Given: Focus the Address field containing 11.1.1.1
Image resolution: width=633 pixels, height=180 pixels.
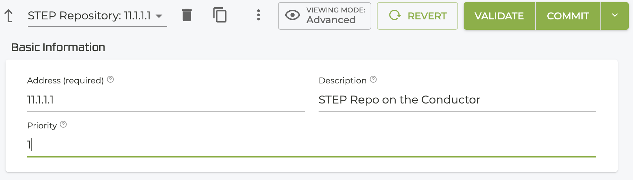Looking at the screenshot, I should point(166,100).
